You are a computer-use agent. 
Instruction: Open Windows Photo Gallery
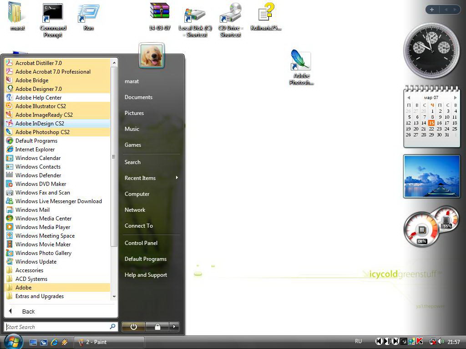(58, 253)
